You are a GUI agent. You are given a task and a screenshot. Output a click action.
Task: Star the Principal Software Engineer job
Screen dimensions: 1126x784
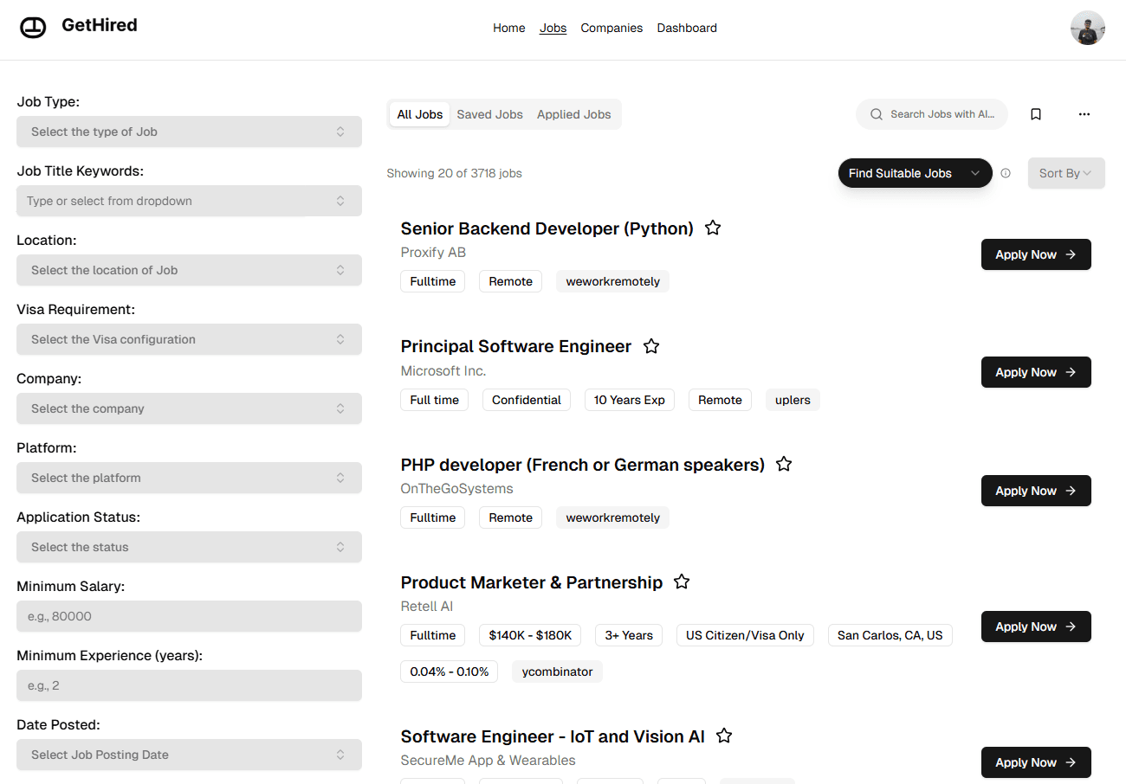click(651, 346)
